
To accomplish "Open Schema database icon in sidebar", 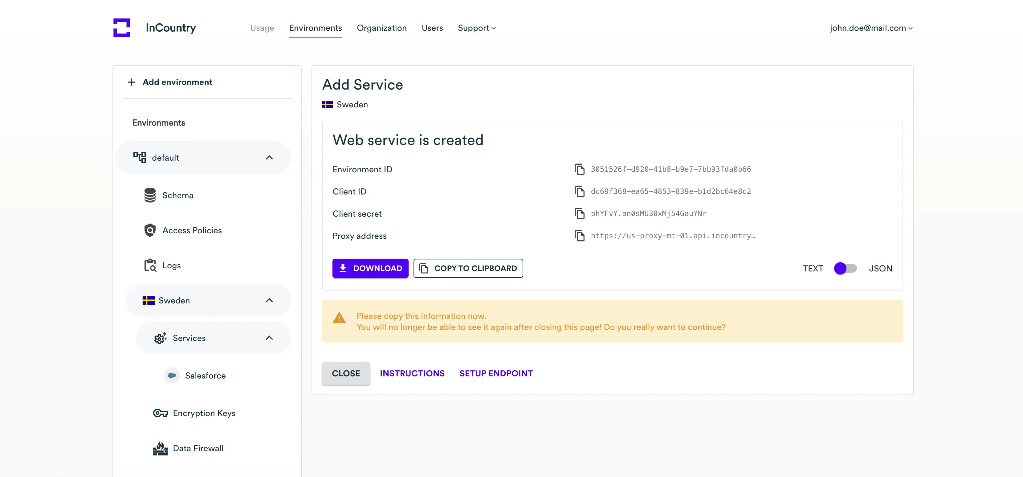I will coord(150,195).
